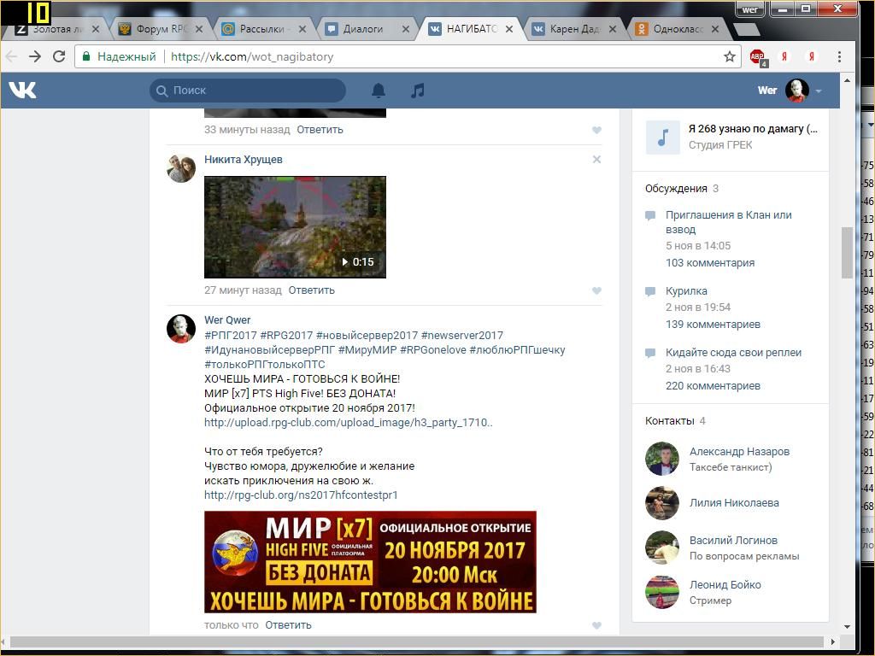Screen dimensions: 875x656
Task: Go forward in browser history
Action: [x=34, y=56]
